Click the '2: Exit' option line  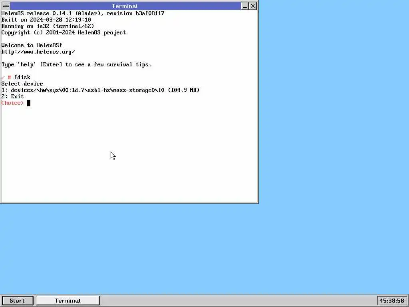pos(12,96)
